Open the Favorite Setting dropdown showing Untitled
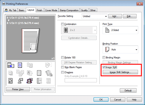The height and width of the screenshot is (105, 145). pyautogui.click(x=95, y=16)
